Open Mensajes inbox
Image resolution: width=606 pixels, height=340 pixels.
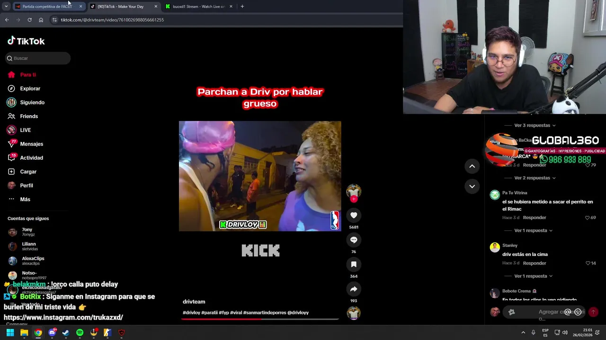[x=25, y=144]
